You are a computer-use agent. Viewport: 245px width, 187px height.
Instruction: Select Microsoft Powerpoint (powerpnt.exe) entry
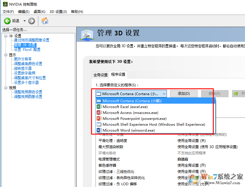(x=155, y=119)
